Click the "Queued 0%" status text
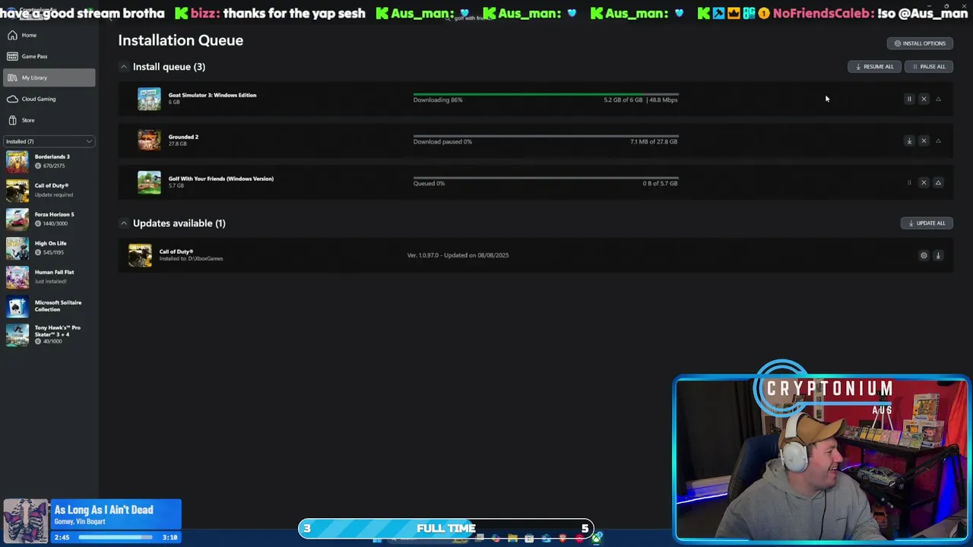Screen dimensions: 973x547 point(429,184)
